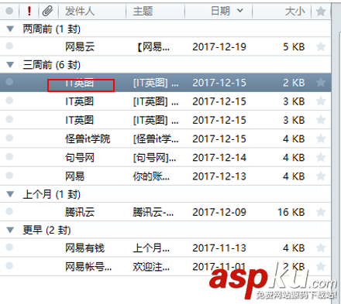Image resolution: width=341 pixels, height=304 pixels.
Task: Click subject 欢迎注... text
Action: (x=151, y=267)
